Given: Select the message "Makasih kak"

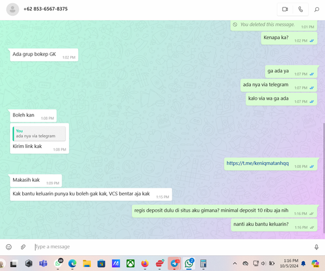Looking at the screenshot, I should (36, 180).
